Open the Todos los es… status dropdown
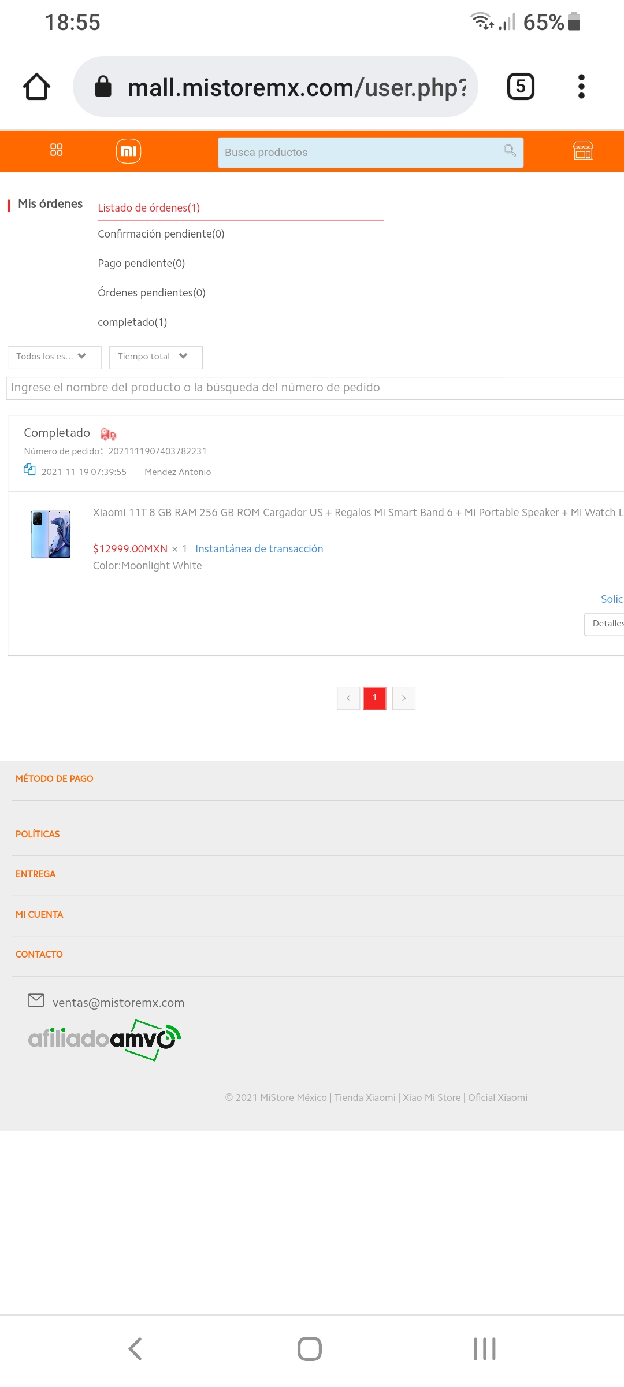The height and width of the screenshot is (1387, 624). pos(54,357)
